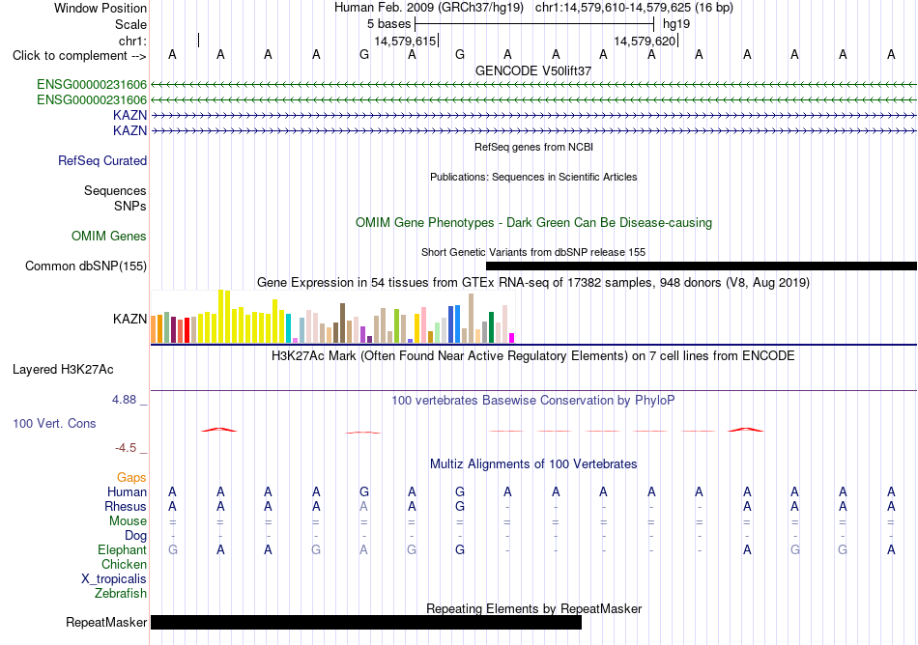Open the Layered H3K27Ac track label

[x=63, y=370]
